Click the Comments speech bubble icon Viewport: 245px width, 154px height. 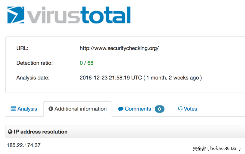point(121,109)
